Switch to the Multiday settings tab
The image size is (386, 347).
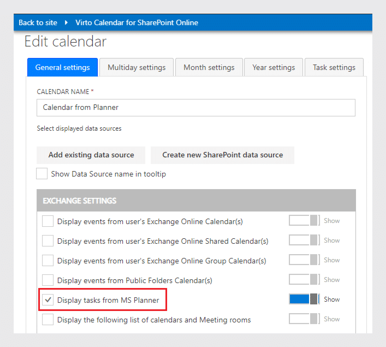tap(136, 67)
